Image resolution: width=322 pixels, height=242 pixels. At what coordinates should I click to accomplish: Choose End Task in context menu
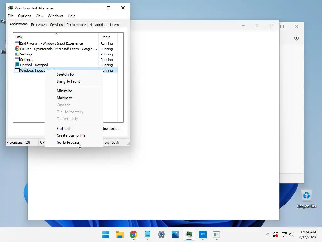[64, 129]
